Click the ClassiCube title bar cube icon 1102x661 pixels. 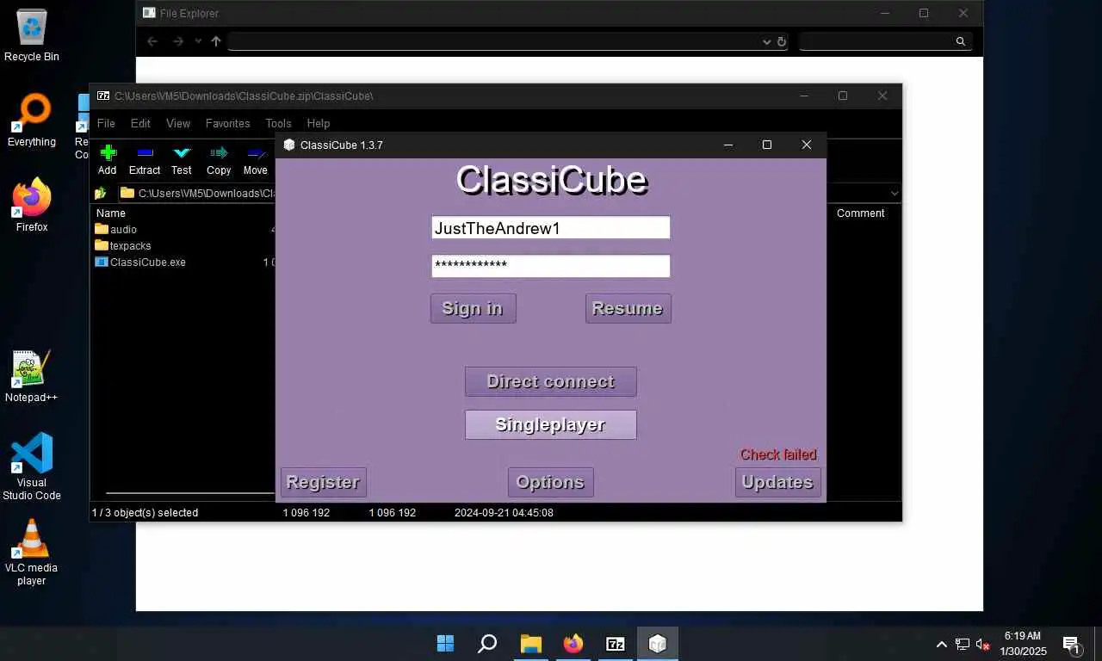[x=289, y=145]
